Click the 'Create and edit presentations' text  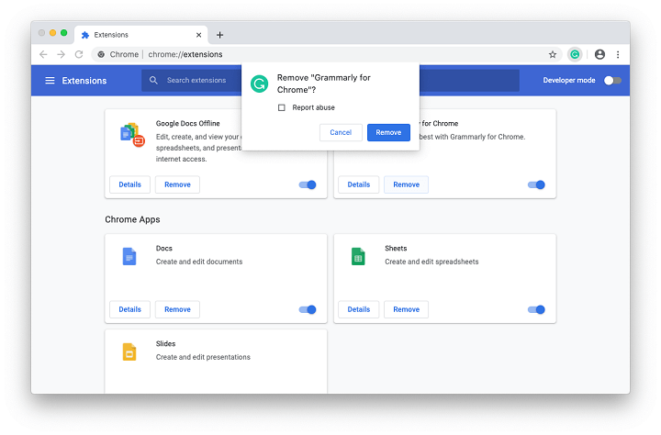(203, 357)
